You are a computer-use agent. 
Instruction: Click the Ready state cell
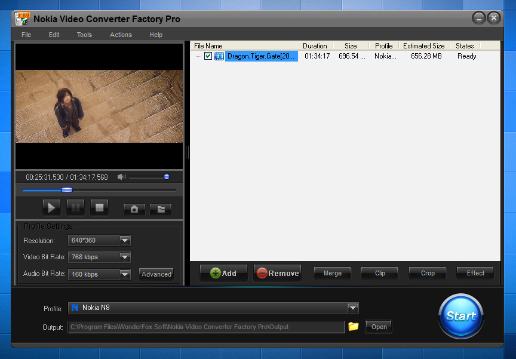point(466,56)
